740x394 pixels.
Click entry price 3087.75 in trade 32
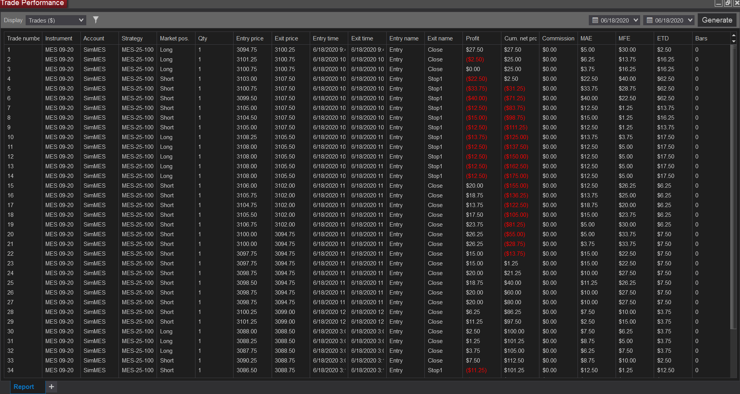pyautogui.click(x=247, y=351)
